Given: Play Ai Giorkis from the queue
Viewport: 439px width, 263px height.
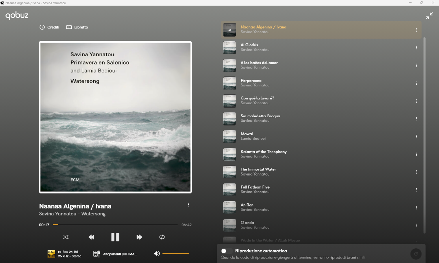Looking at the screenshot, I should tap(321, 47).
